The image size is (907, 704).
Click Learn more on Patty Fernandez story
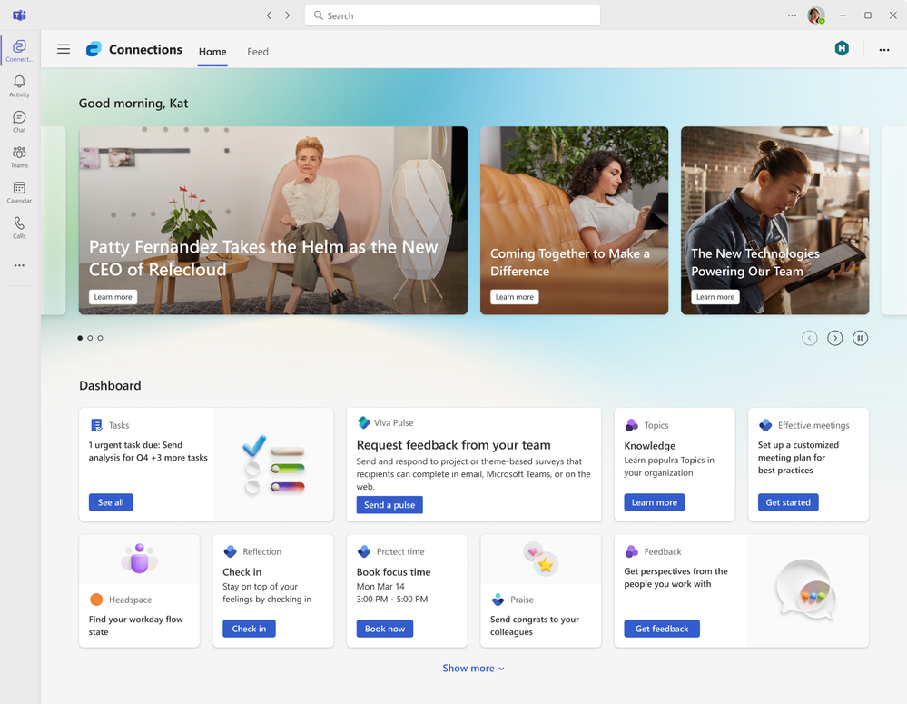point(113,297)
